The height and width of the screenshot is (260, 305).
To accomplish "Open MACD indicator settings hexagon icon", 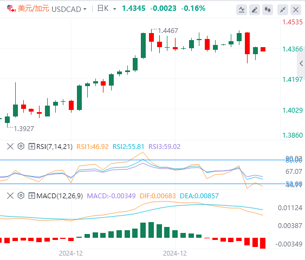I will point(21,196).
